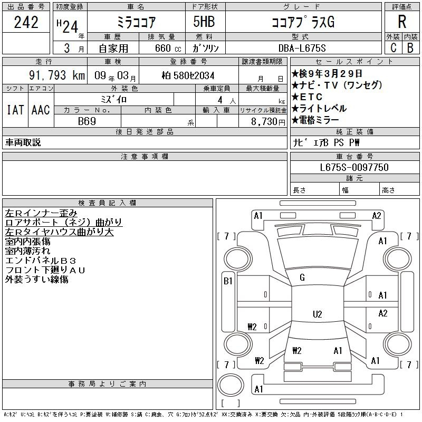This screenshot has height=422, width=422.
Task: Select shift type IAT
Action: click(x=15, y=110)
